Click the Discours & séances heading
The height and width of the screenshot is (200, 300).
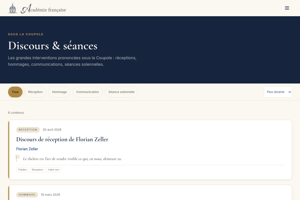(53, 46)
